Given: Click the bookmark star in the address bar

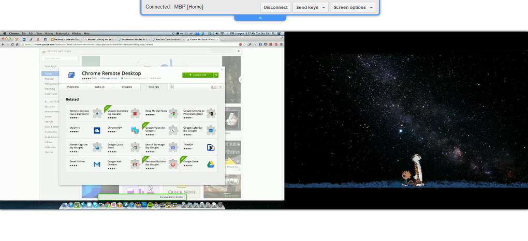Looking at the screenshot, I should click(245, 44).
